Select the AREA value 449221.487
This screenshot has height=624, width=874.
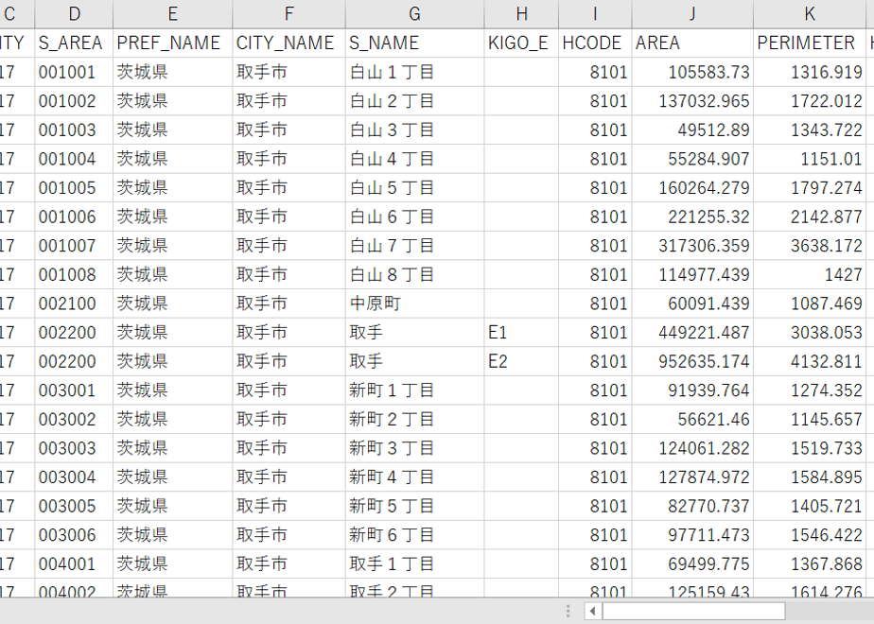point(692,333)
